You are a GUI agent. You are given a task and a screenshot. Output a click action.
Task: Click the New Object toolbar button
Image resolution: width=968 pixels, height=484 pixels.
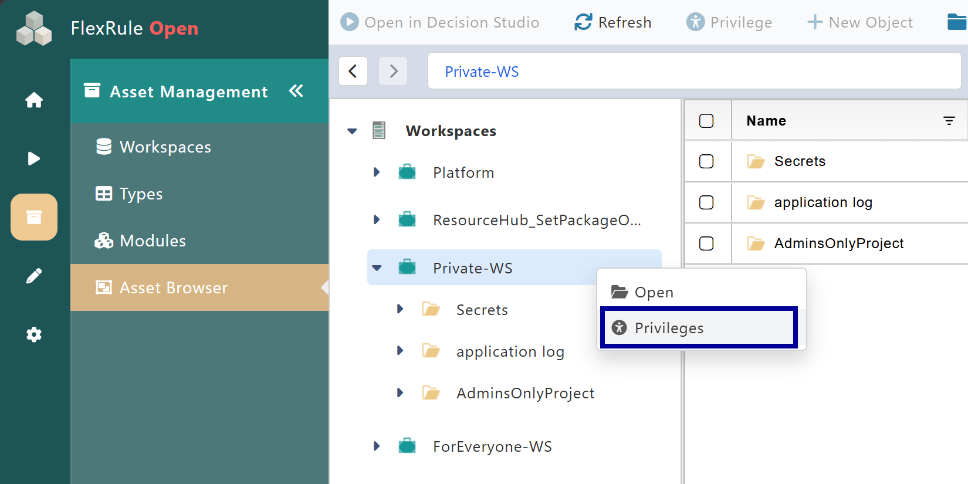click(860, 22)
